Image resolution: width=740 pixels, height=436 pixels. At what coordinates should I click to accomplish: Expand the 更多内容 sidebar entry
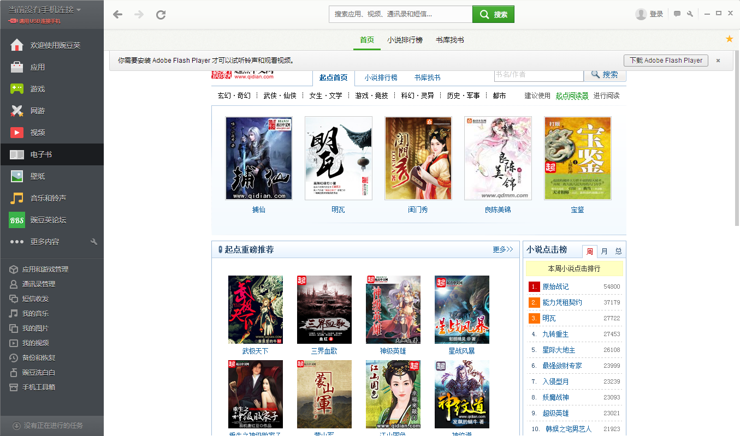coord(44,242)
